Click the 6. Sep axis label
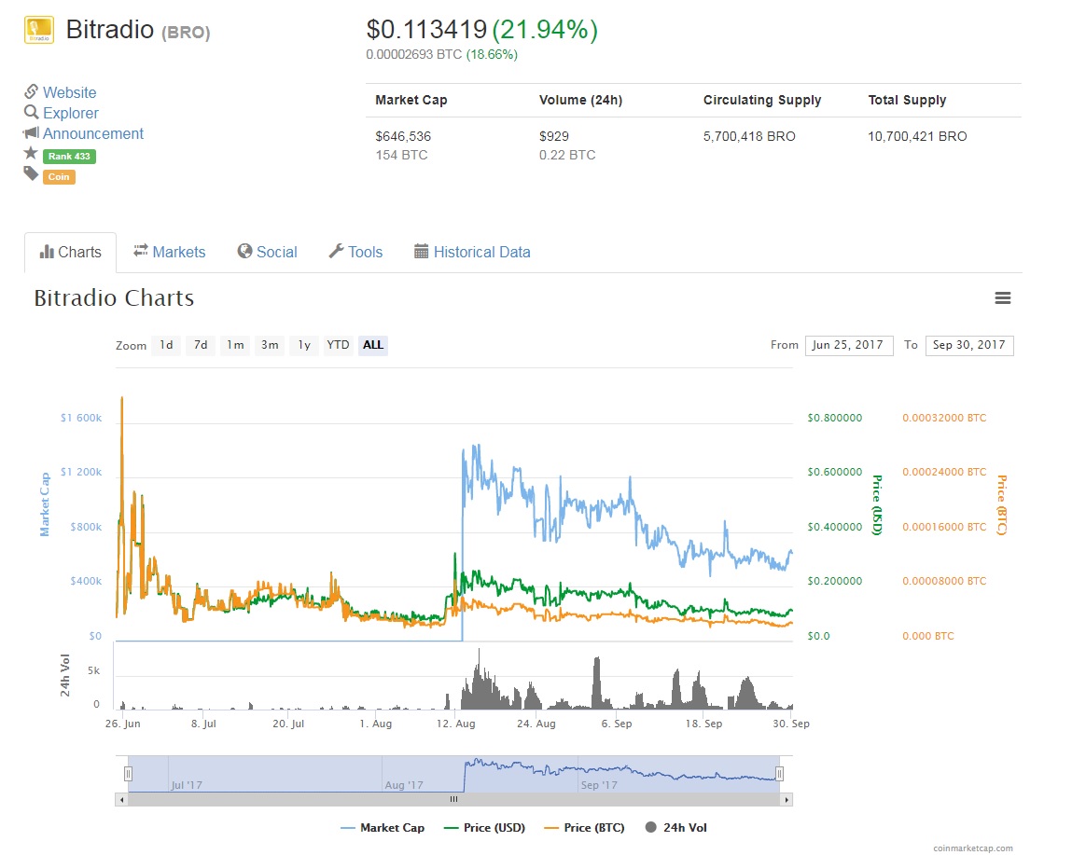The width and height of the screenshot is (1072, 855). tap(617, 724)
